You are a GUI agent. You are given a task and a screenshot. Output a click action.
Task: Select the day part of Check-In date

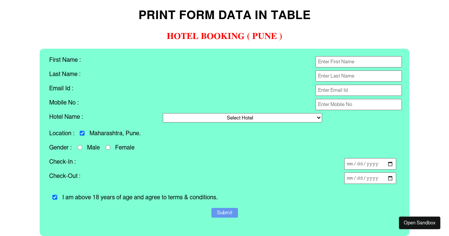(x=360, y=164)
